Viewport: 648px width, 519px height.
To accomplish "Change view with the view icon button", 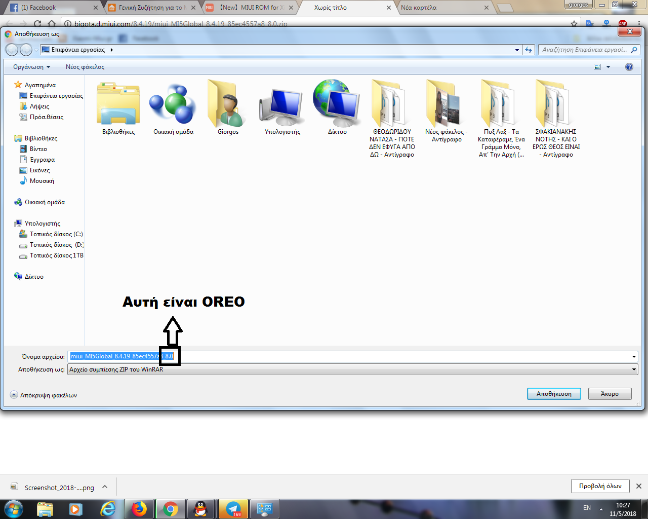I will 597,67.
